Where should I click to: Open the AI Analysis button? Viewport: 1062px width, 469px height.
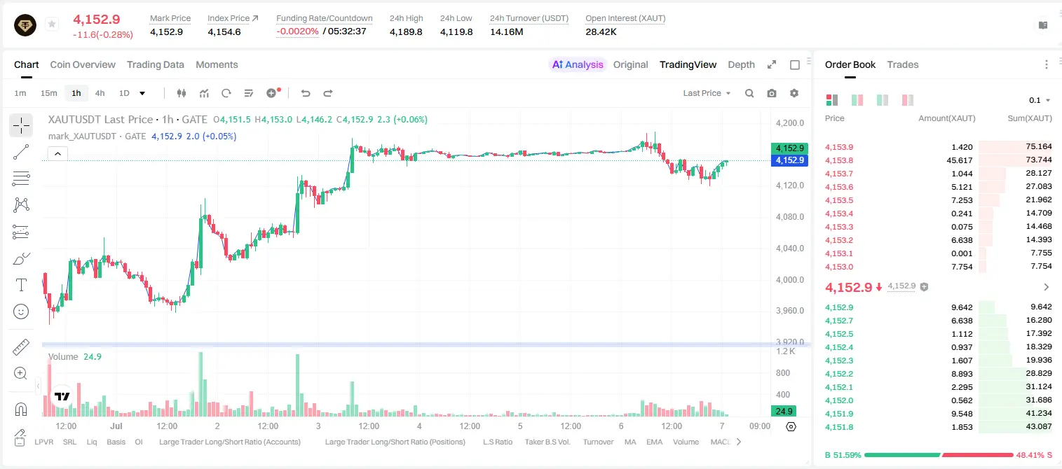pos(578,64)
